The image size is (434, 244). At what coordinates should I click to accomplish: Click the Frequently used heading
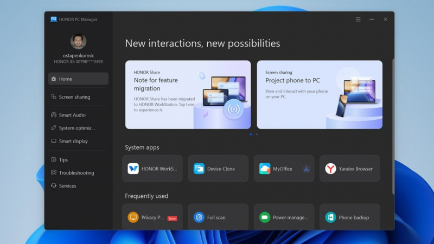(x=146, y=196)
